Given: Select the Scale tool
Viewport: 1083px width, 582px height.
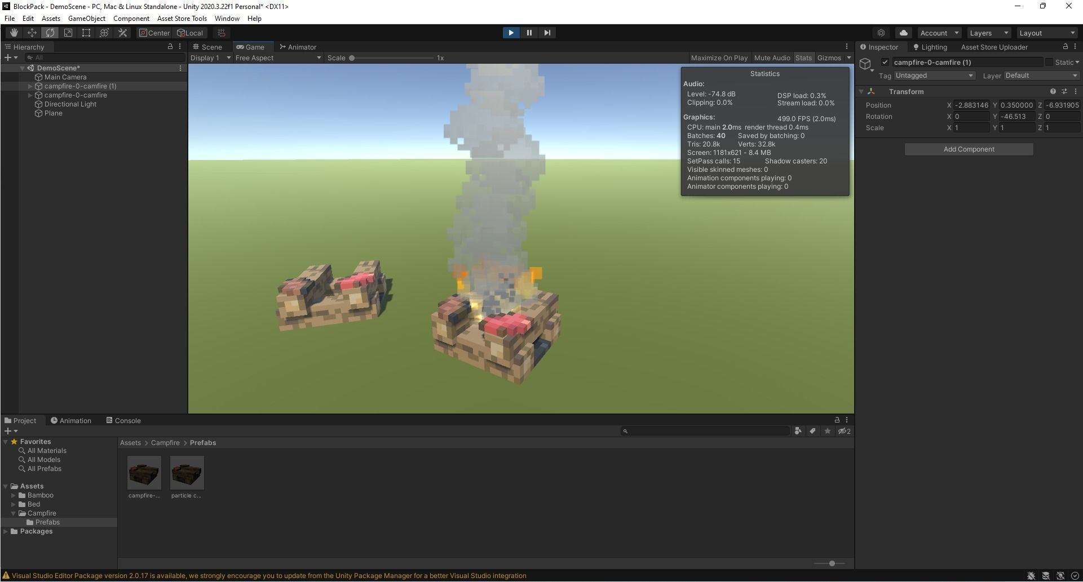Looking at the screenshot, I should 68,32.
